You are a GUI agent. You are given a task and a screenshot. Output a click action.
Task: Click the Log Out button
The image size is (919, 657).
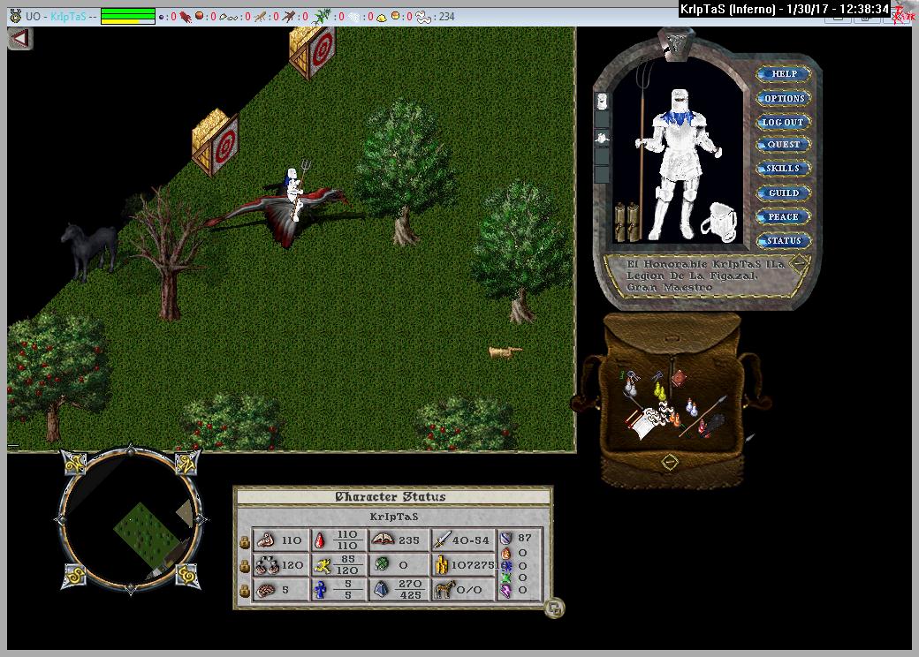783,123
